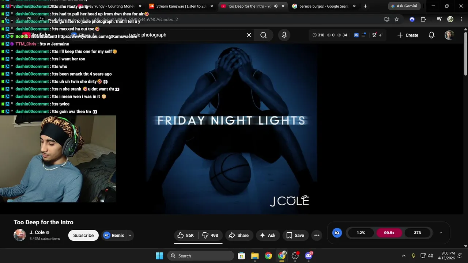Mute the tab via its speaker icon

(x=276, y=6)
